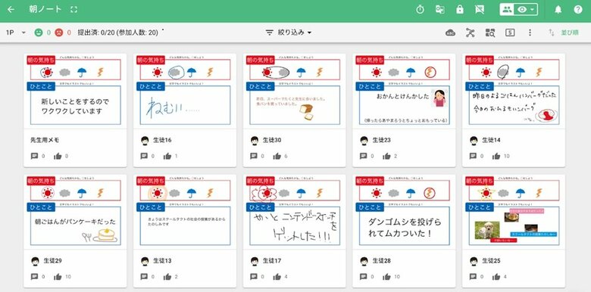Viewport: 591px width, 292px height.
Task: Like 生徒29's card
Action: click(x=58, y=277)
